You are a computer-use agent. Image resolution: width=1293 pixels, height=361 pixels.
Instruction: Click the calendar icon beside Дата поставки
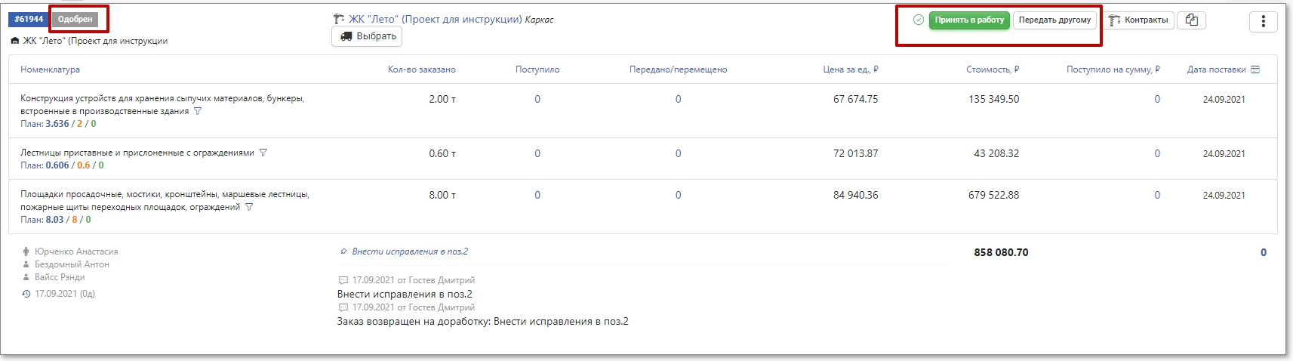(x=1255, y=69)
